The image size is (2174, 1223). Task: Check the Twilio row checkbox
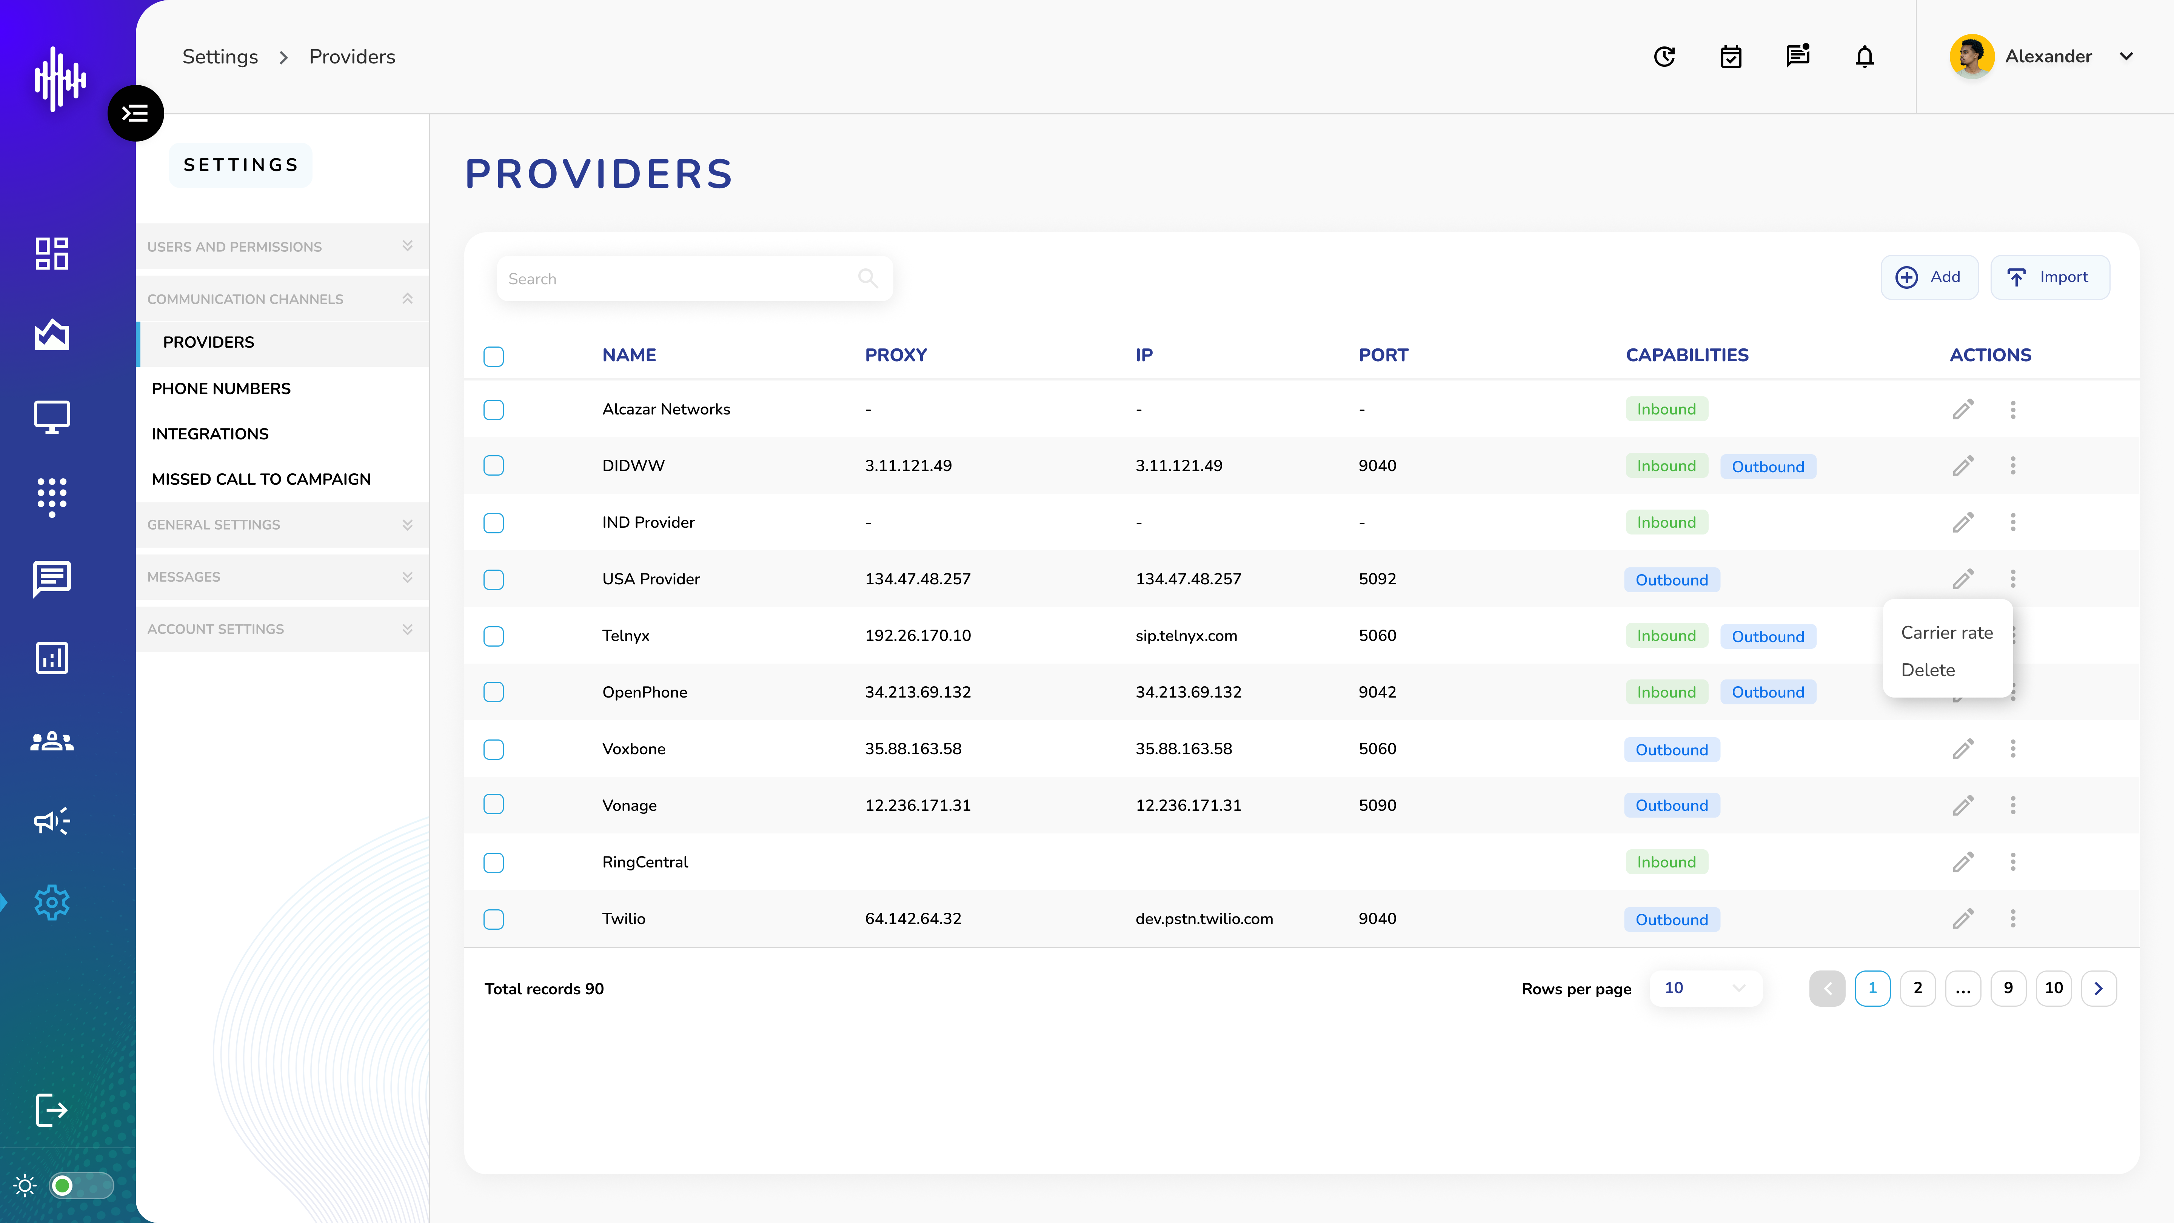click(x=494, y=919)
